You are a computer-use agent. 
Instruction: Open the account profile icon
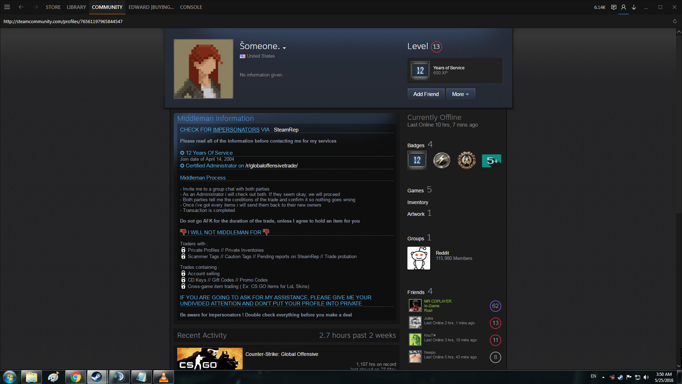click(x=623, y=7)
